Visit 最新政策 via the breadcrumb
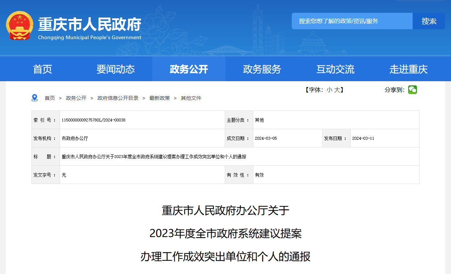This screenshot has width=451, height=274. tap(160, 98)
